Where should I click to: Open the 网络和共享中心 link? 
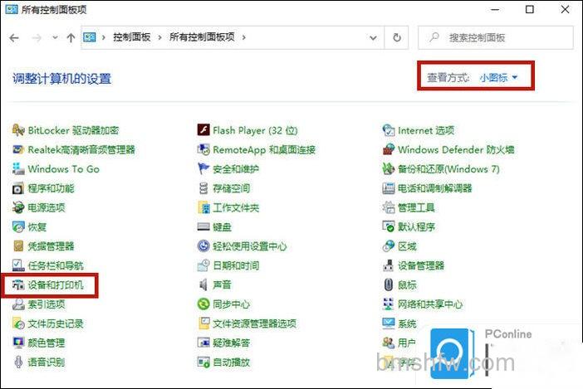point(430,304)
